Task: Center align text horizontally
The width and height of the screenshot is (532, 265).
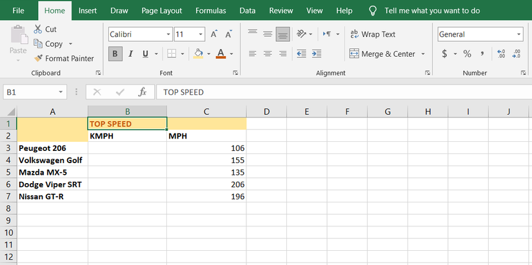Action: (x=267, y=54)
